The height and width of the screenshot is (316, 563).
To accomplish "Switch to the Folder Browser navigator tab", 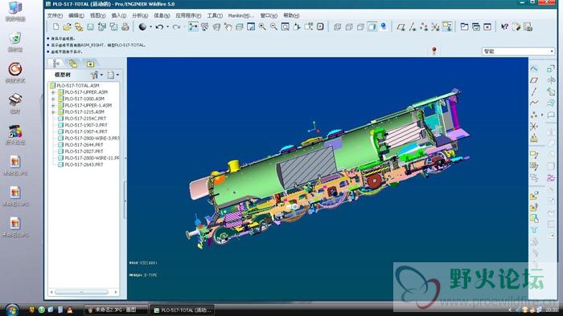I will coord(73,63).
